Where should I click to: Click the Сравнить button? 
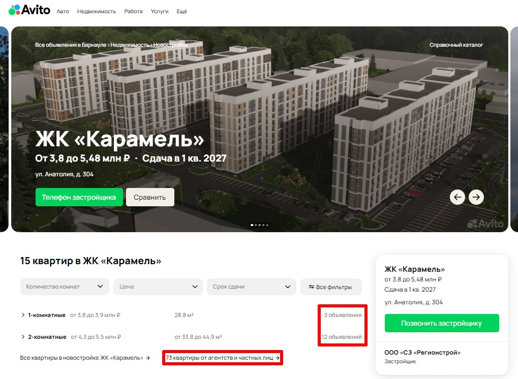pyautogui.click(x=150, y=197)
